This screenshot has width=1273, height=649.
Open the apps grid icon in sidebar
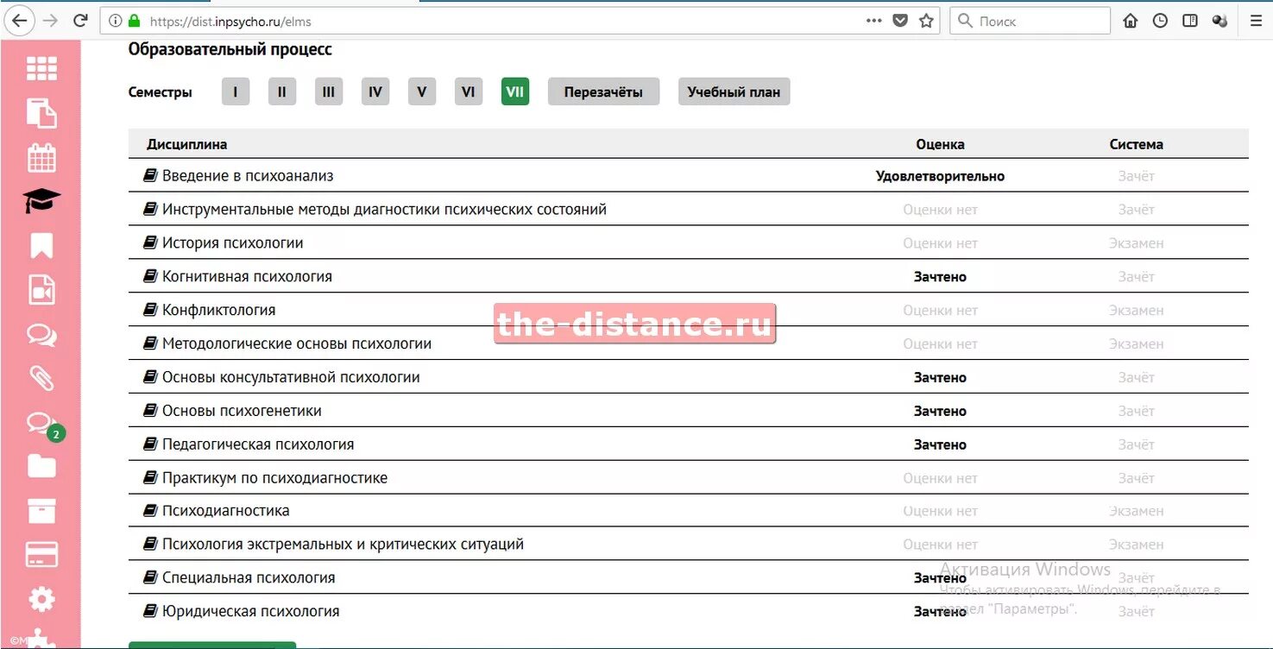click(41, 68)
